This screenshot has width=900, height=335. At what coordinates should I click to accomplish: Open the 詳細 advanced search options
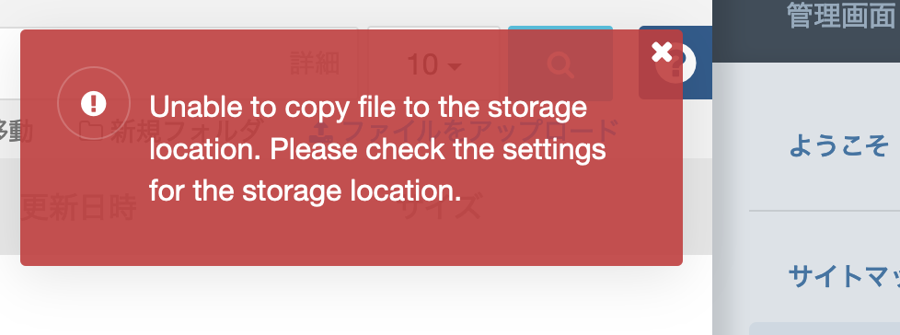click(x=315, y=64)
